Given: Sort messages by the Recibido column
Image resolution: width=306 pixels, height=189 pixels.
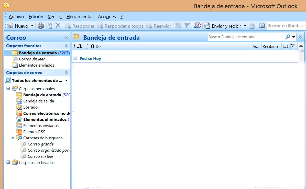Looking at the screenshot, I should coord(270,46).
